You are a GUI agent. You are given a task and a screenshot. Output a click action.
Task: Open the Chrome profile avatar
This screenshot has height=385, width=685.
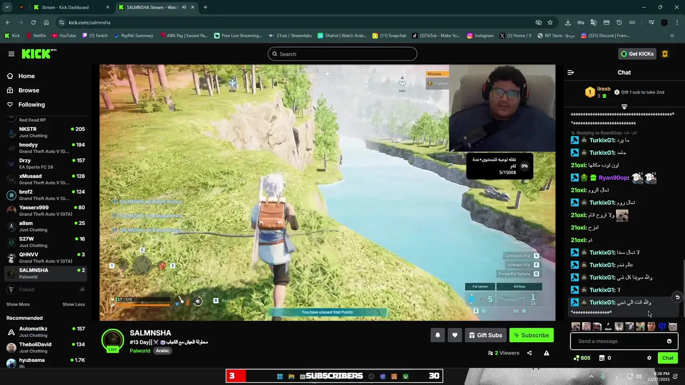664,22
